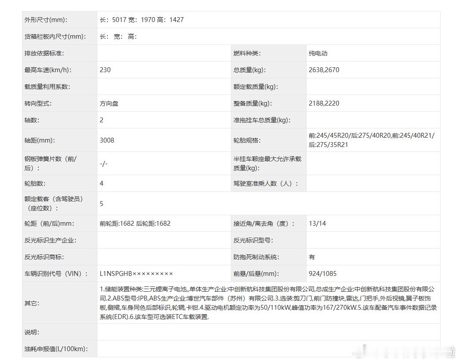The width and height of the screenshot is (460, 363).
Task: Select the 排放依据标准 label
Action: click(x=44, y=53)
